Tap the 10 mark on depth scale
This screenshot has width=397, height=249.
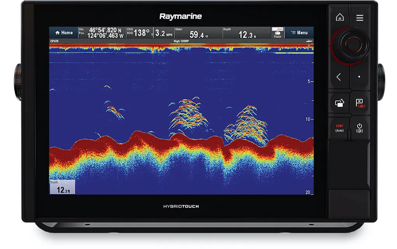pos(307,119)
